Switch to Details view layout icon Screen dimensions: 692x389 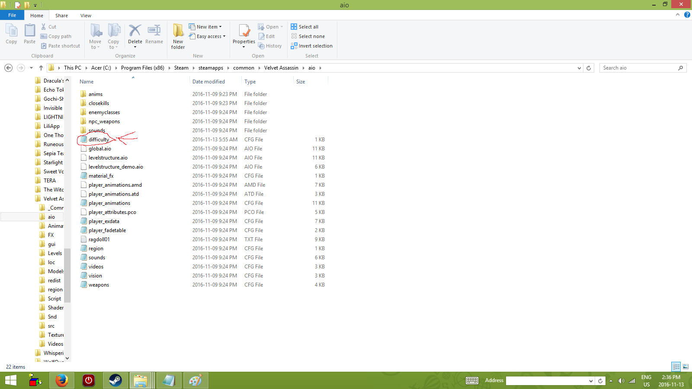pyautogui.click(x=676, y=367)
